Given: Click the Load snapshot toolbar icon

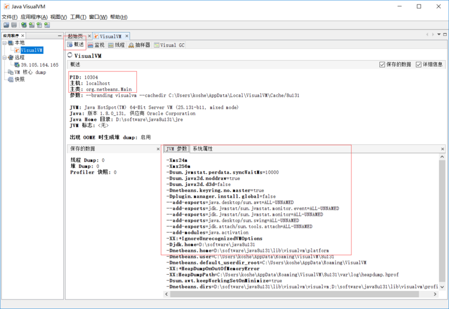Looking at the screenshot, I should [x=6, y=25].
